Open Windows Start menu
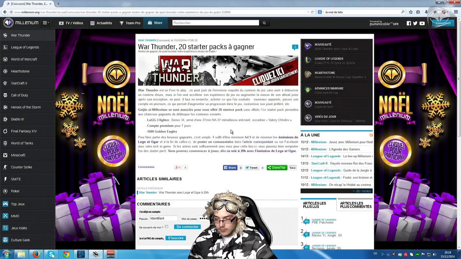Viewport: 461px width, 259px height. [x=6, y=254]
